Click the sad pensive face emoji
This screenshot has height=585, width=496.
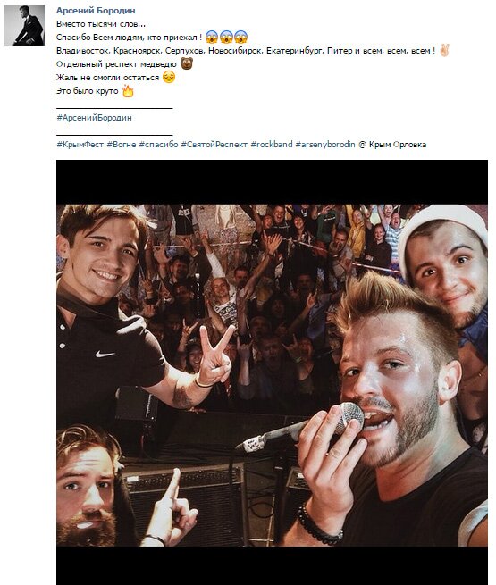coord(169,77)
